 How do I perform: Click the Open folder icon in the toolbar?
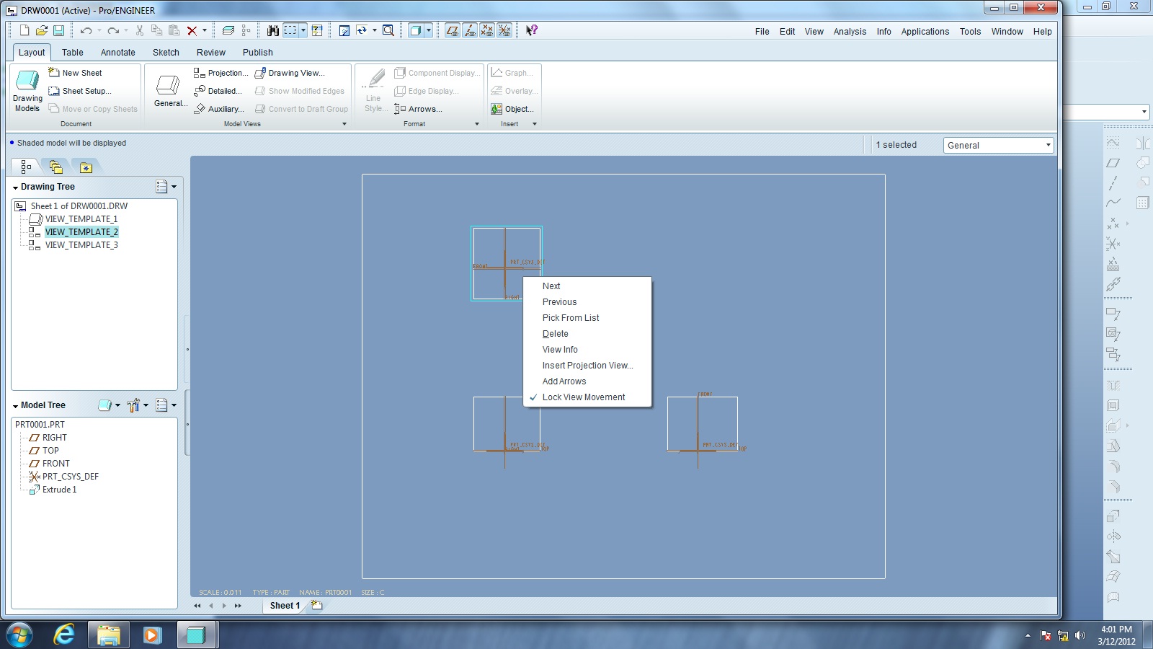tap(42, 30)
